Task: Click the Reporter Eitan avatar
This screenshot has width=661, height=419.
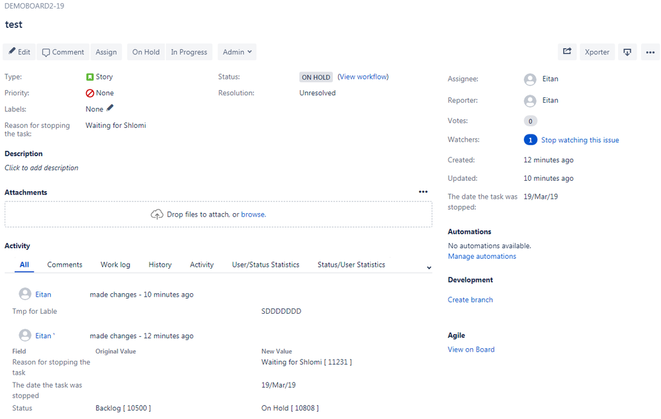Action: [530, 101]
